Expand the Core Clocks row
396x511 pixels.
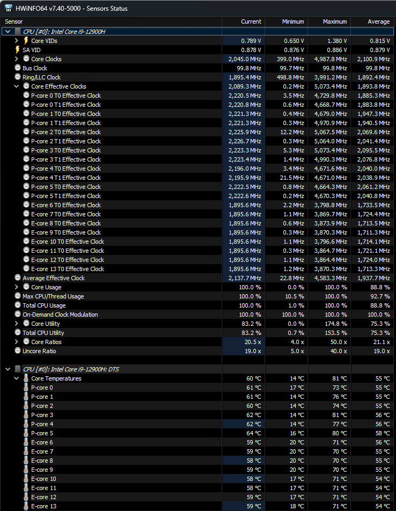coord(17,59)
